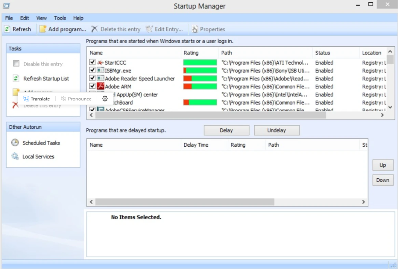Screen dimensions: 398x269
Task: Click the Translate button in popup
Action: 37,99
